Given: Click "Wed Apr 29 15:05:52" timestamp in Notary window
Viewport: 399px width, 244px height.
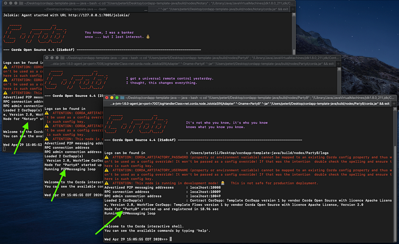Looking at the screenshot, I should pyautogui.click(x=23, y=145).
